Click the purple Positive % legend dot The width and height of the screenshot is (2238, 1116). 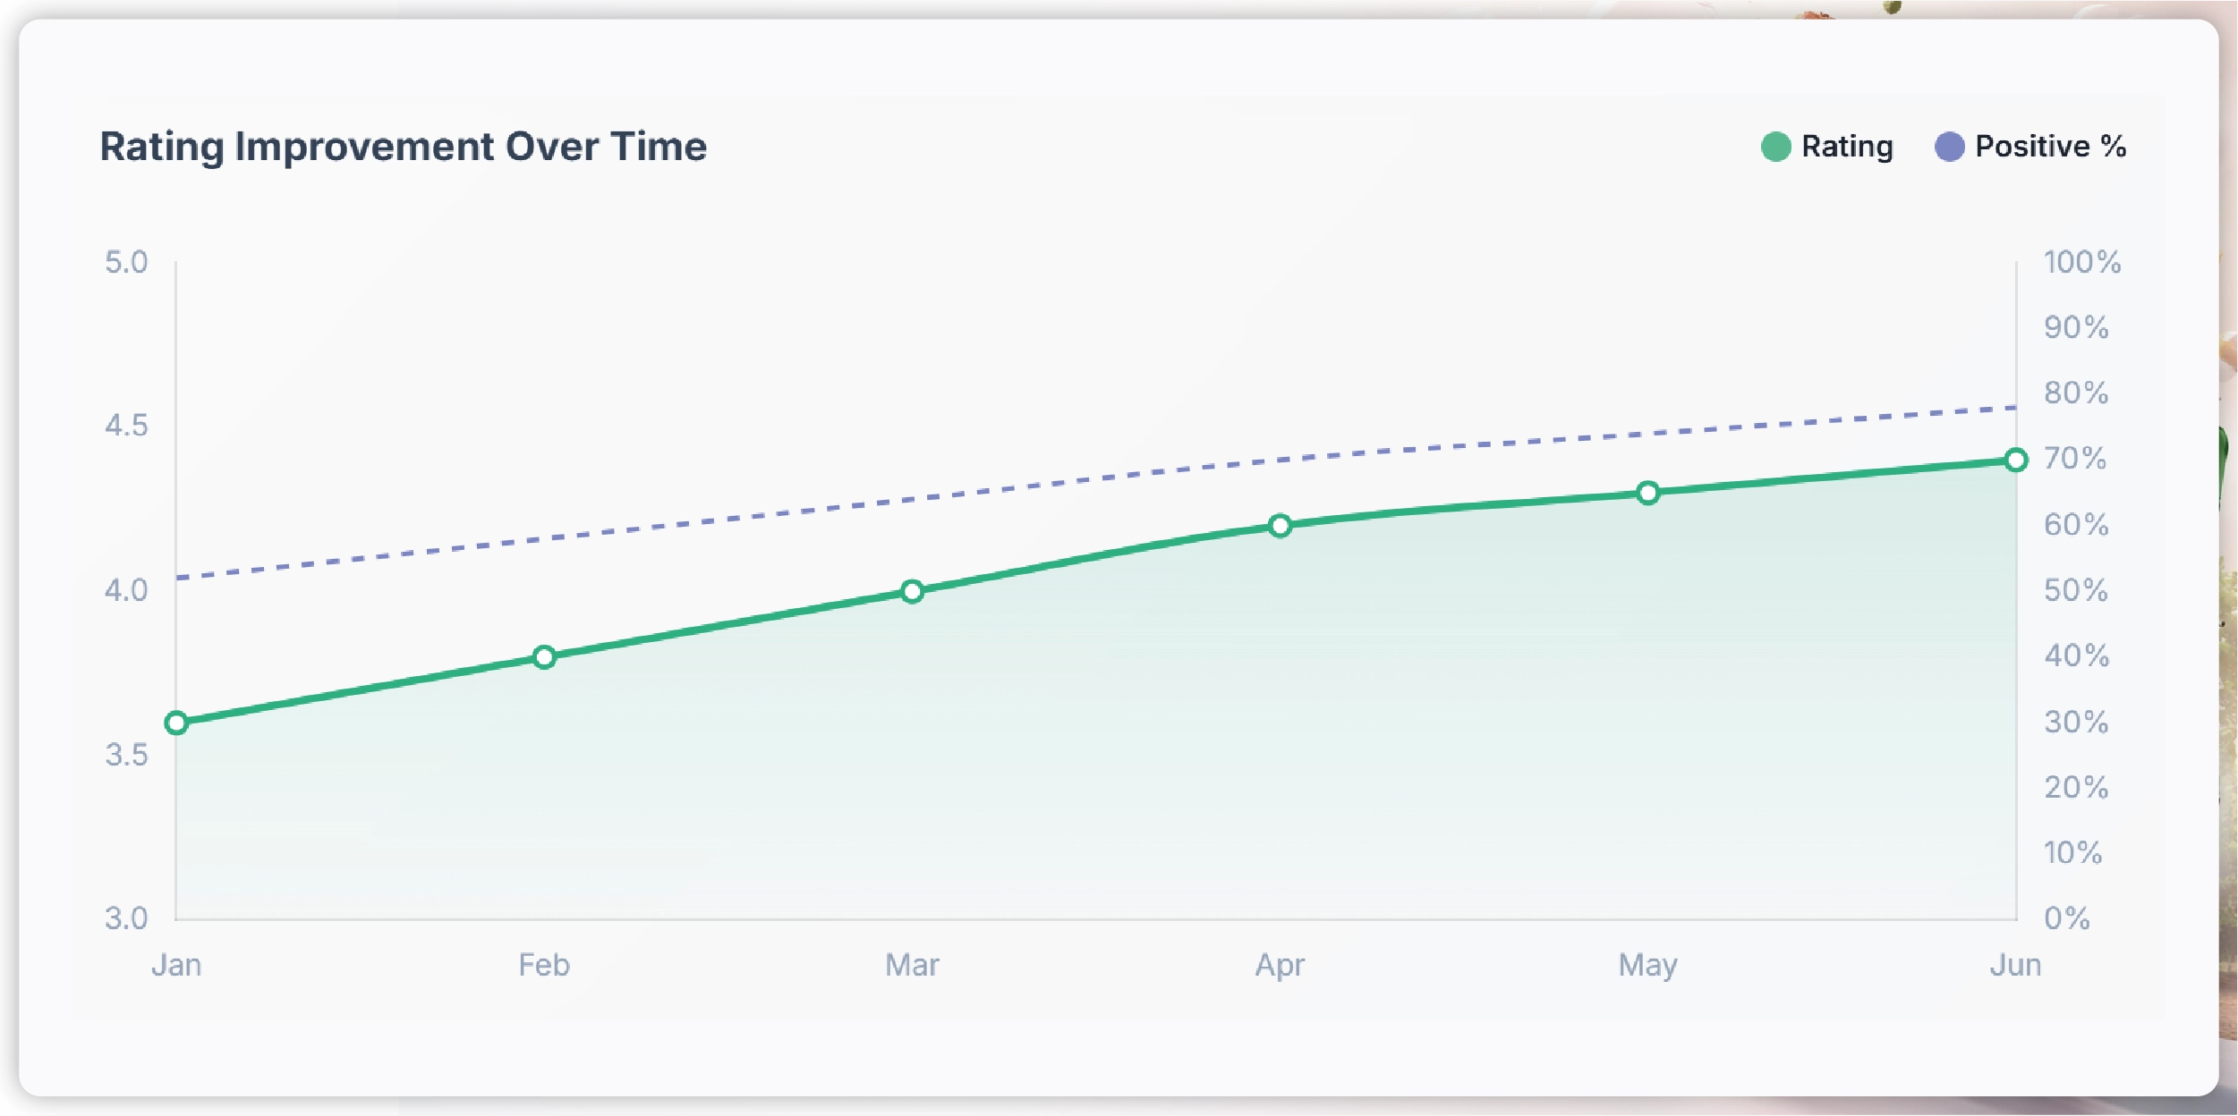tap(1949, 147)
